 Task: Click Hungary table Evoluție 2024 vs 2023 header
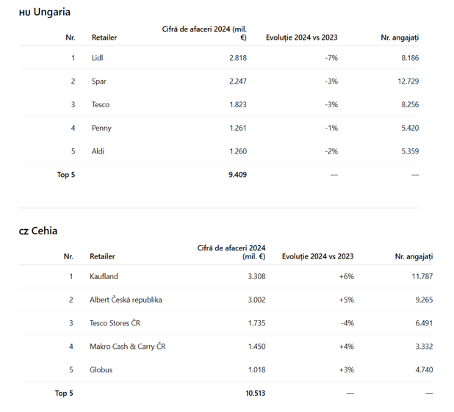(x=302, y=37)
